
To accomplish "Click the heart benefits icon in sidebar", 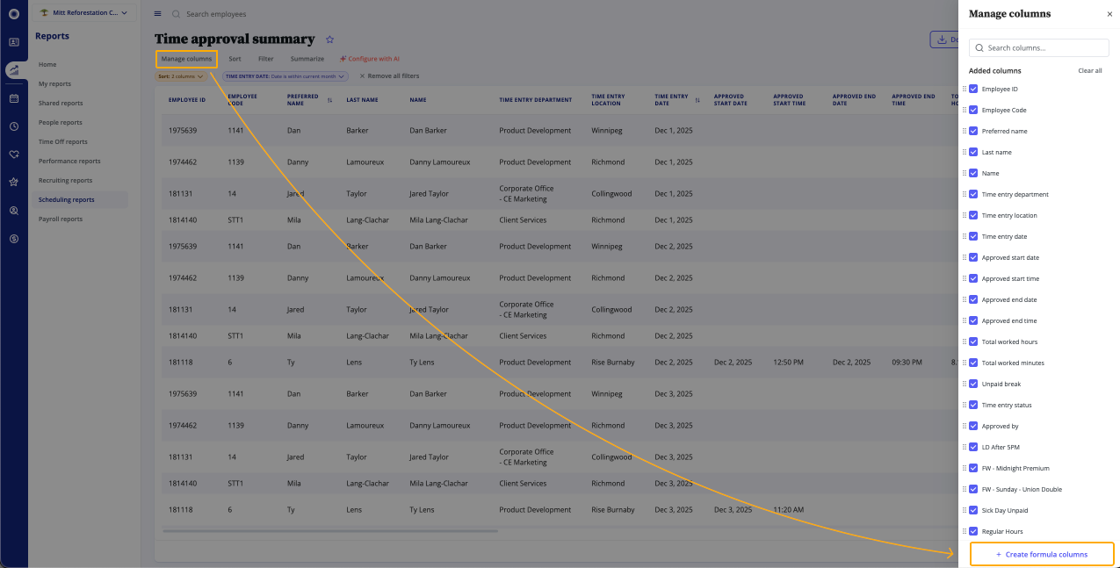I will coord(14,155).
